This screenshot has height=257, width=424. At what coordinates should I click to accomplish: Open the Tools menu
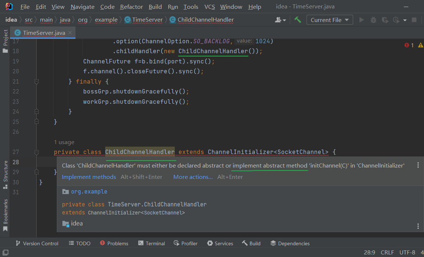point(191,7)
